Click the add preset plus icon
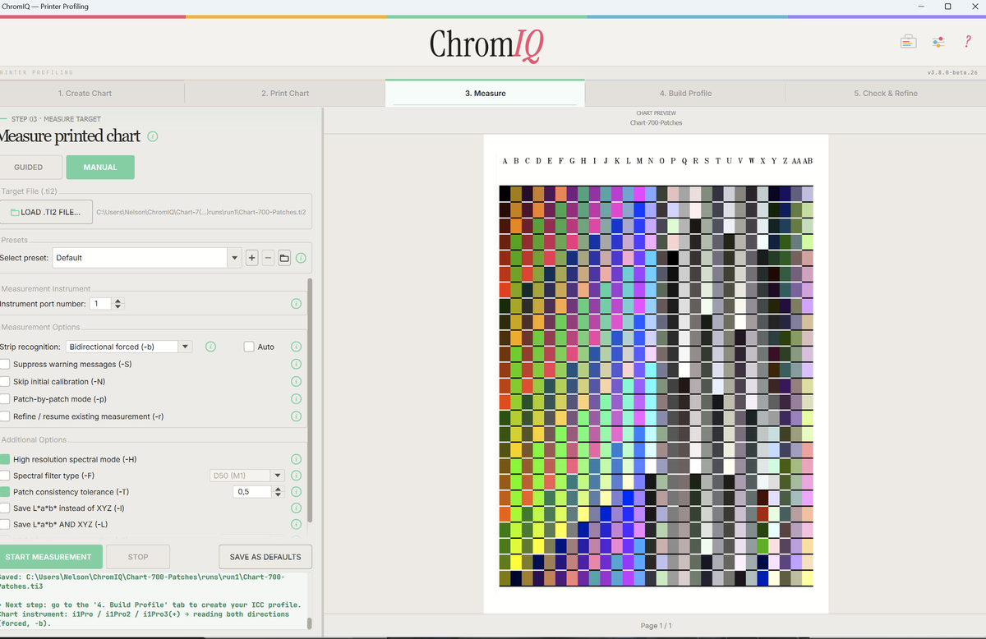 [x=252, y=258]
